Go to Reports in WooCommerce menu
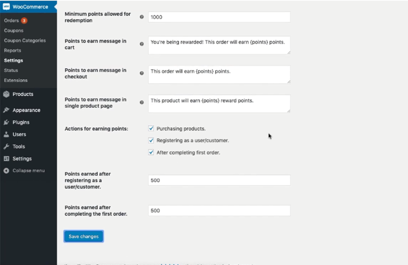This screenshot has width=408, height=265. pyautogui.click(x=12, y=50)
